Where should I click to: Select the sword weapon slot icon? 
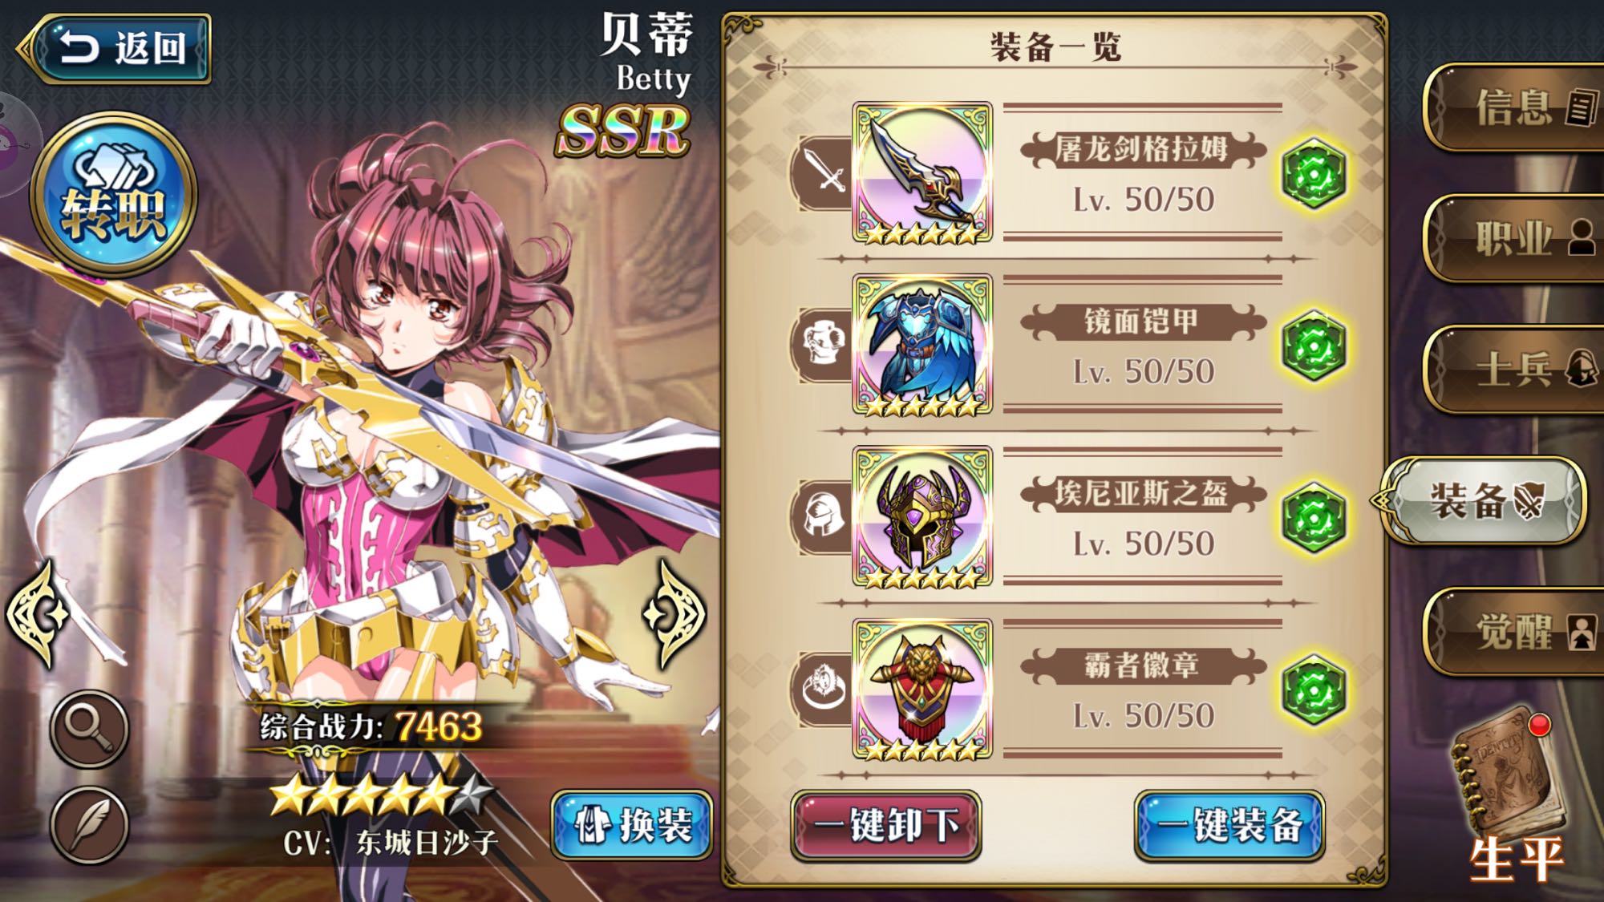[x=824, y=172]
